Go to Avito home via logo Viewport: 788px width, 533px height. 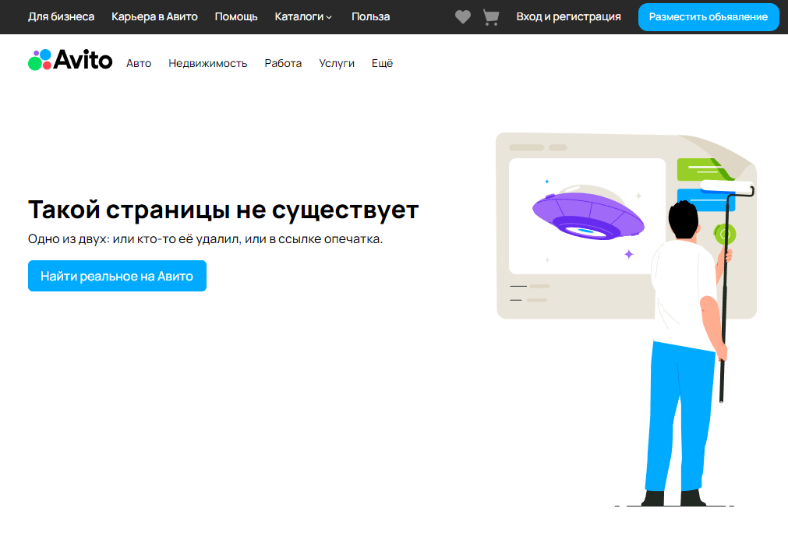[70, 60]
